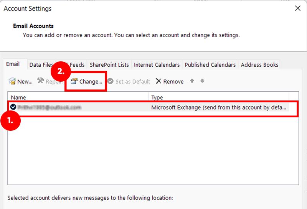Move account down with arrow

coord(202,81)
